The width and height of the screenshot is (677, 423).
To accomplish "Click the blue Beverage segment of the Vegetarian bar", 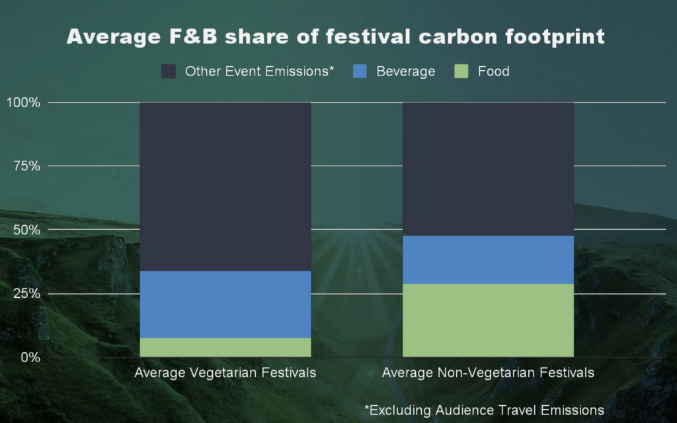I will click(x=225, y=304).
